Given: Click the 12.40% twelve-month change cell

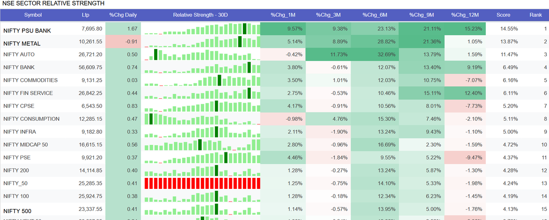Looking at the screenshot, I should click(x=465, y=93).
